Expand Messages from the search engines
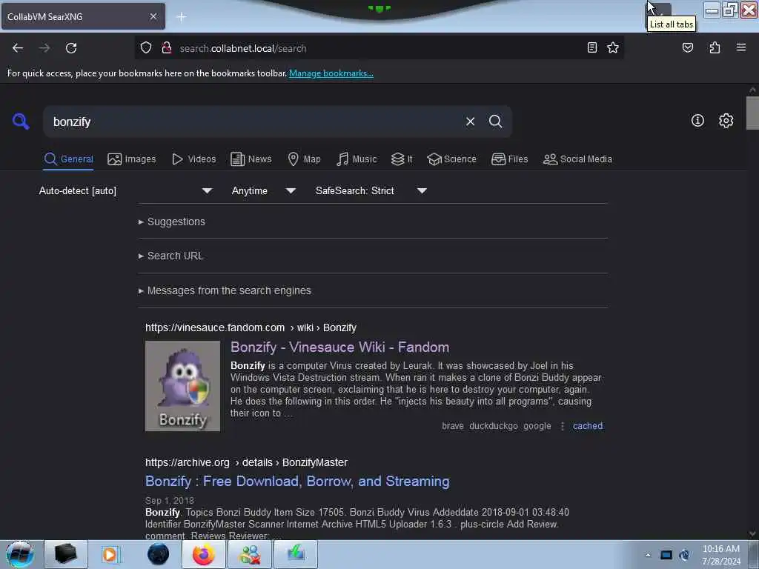This screenshot has height=569, width=759. point(225,290)
